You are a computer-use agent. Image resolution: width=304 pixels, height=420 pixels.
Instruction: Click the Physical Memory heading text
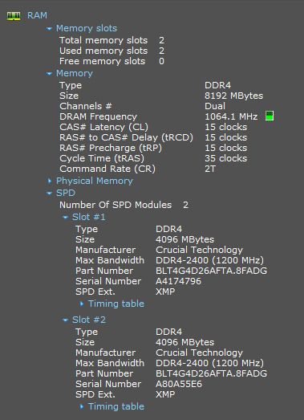pos(95,181)
